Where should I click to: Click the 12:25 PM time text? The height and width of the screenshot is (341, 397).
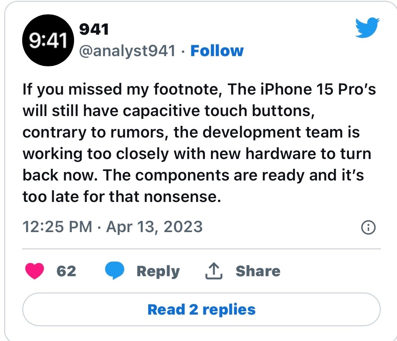57,227
